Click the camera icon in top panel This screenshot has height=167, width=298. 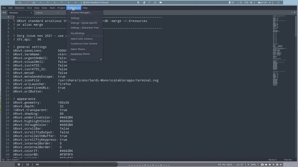[161, 2]
